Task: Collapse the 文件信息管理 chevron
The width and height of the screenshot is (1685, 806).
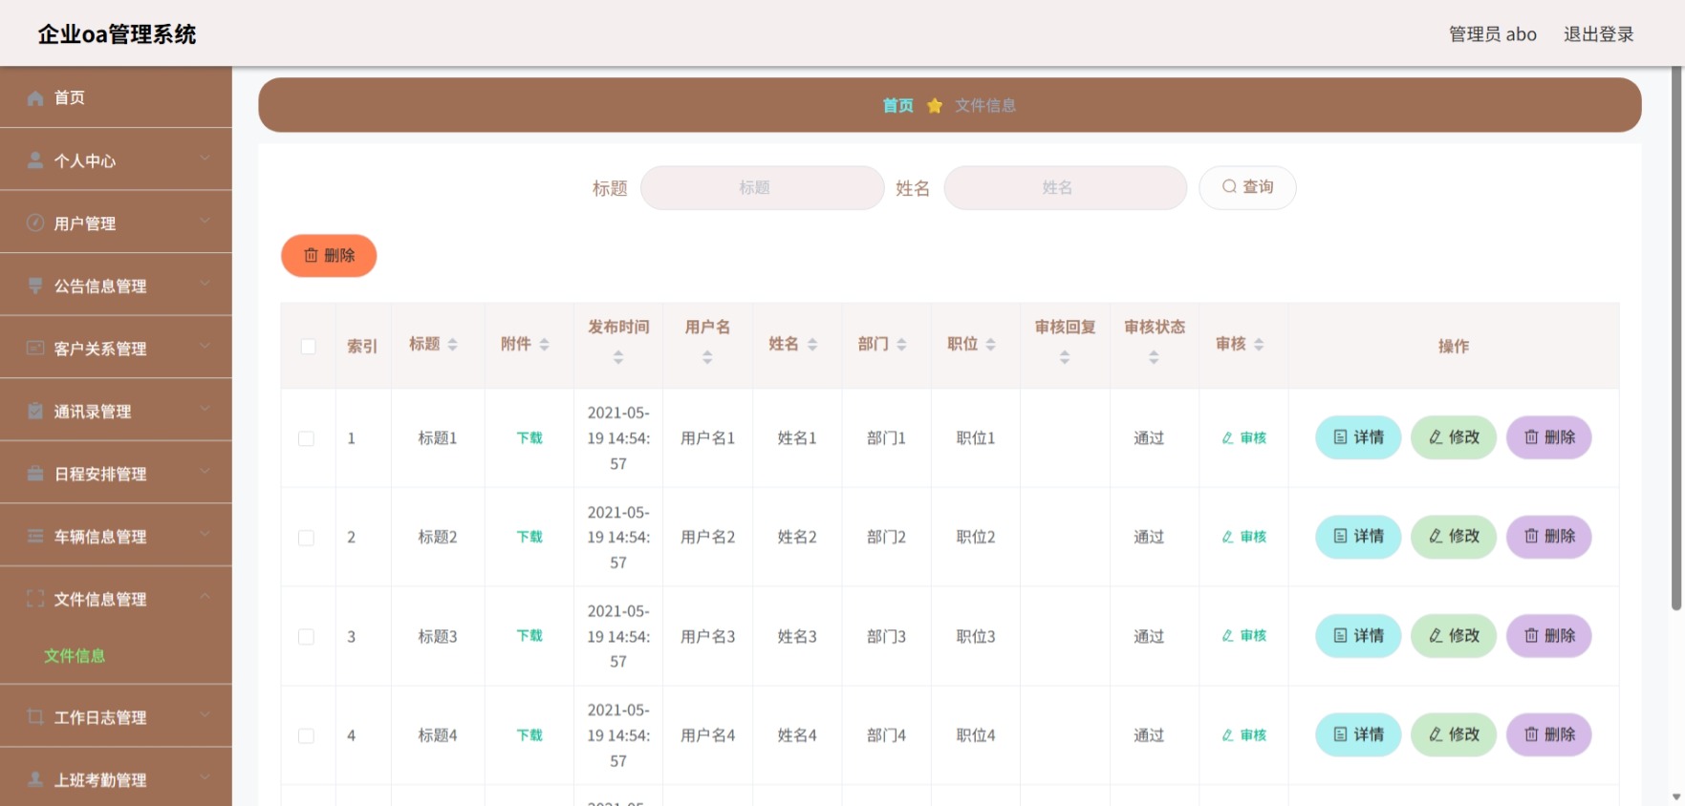Action: [x=205, y=597]
